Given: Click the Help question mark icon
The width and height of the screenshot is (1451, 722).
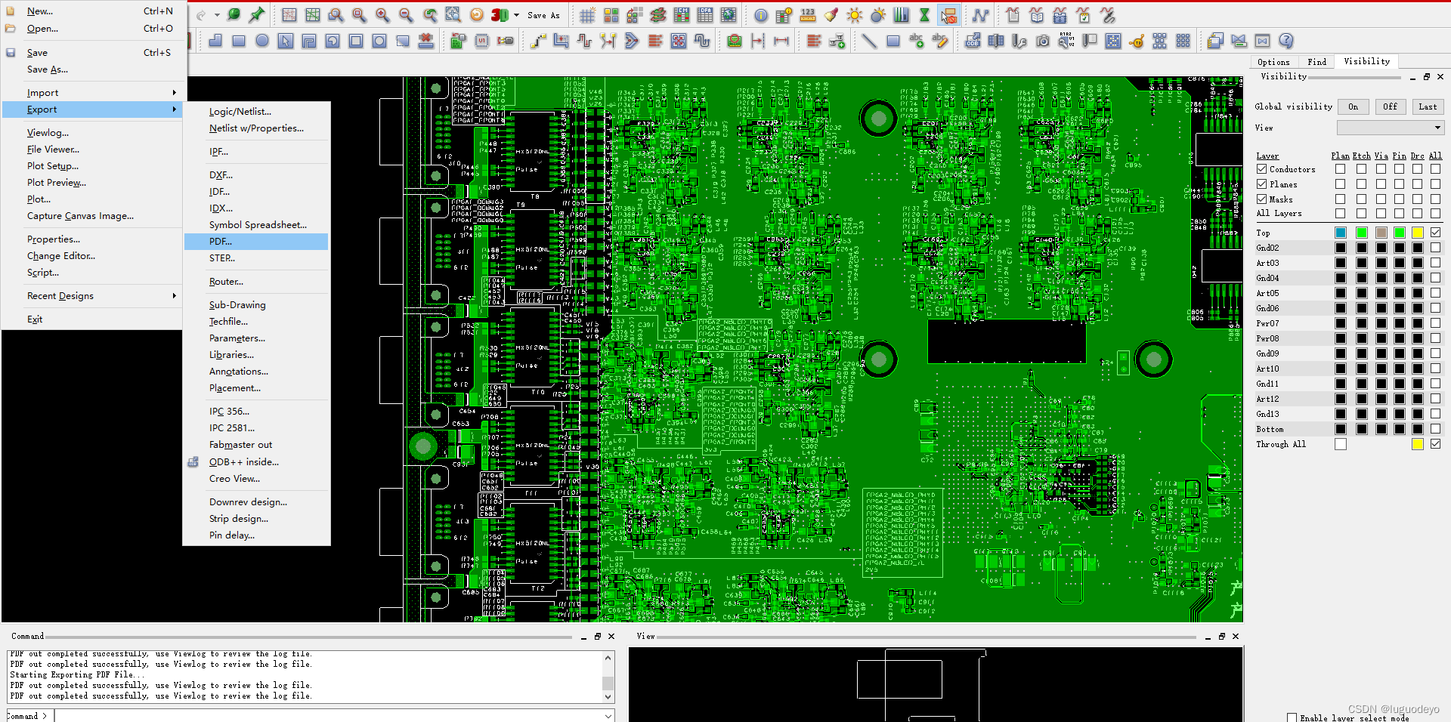Looking at the screenshot, I should pyautogui.click(x=1286, y=42).
